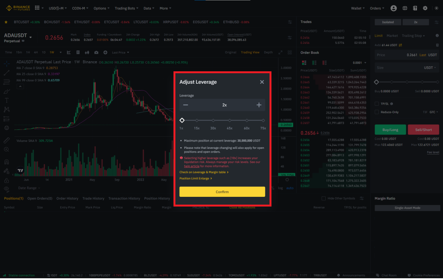Expand the Date Range selector

point(29,188)
